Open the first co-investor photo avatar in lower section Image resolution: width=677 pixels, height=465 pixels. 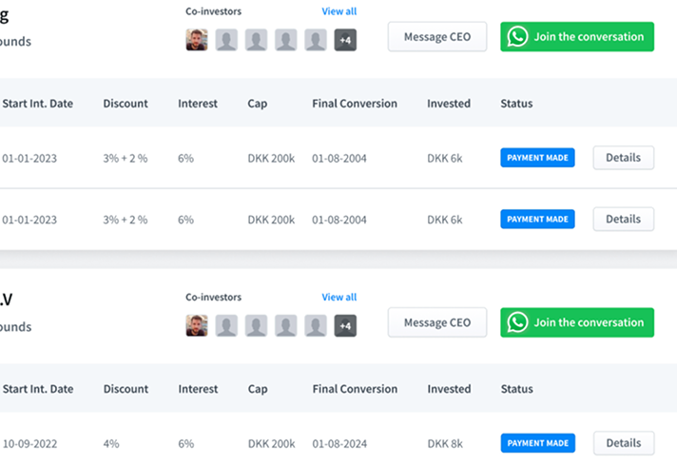(x=197, y=325)
